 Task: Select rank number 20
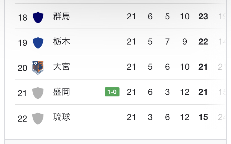pyautogui.click(x=22, y=68)
